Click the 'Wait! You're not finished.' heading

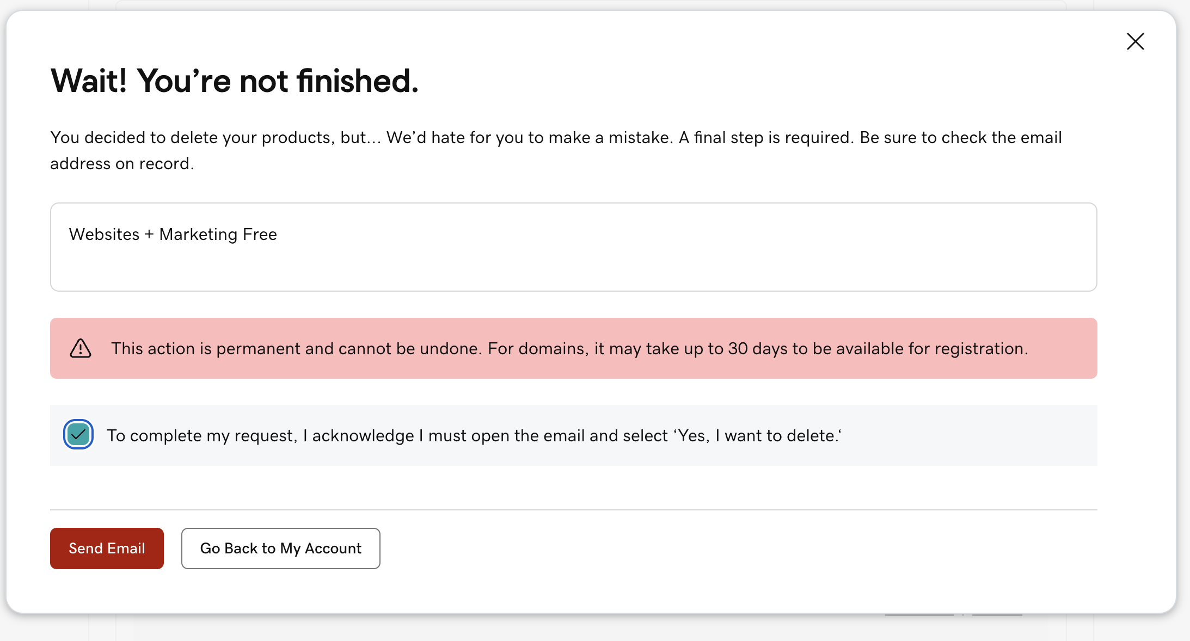[234, 81]
